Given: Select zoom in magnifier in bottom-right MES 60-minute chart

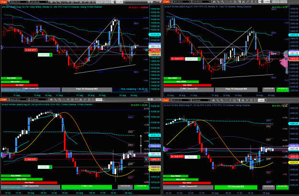Looking at the screenshot, I should click(222, 100).
